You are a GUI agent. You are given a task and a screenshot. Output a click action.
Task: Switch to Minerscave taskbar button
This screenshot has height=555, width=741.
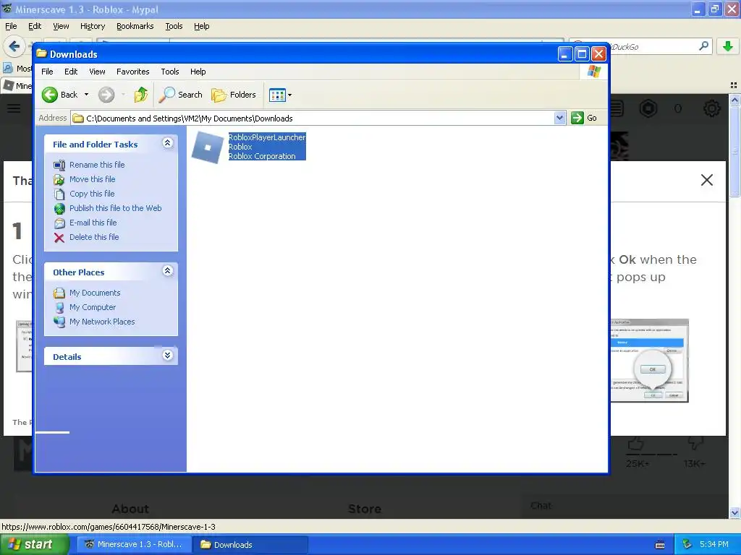pos(134,544)
